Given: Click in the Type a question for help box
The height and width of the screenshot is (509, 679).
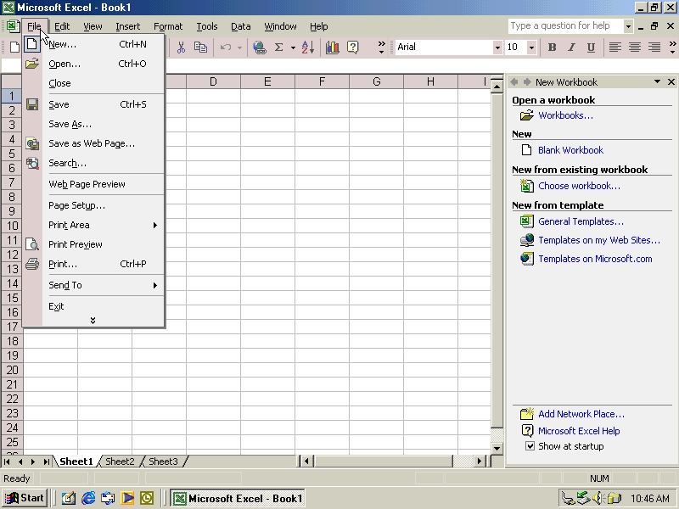Looking at the screenshot, I should [565, 26].
